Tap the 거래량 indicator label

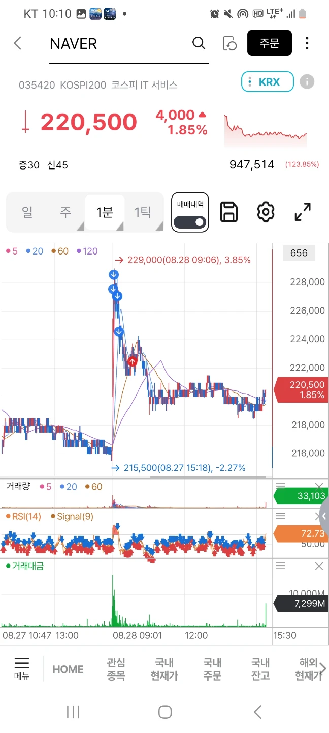(18, 487)
